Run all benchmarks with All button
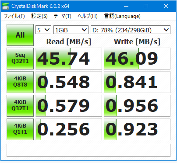The height and width of the screenshot is (163, 177). [20, 35]
